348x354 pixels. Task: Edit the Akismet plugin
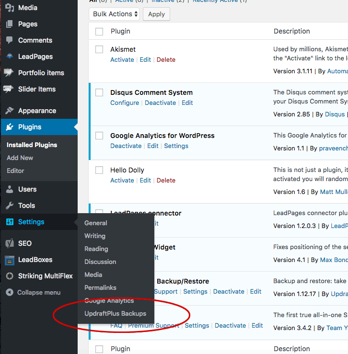coord(145,59)
